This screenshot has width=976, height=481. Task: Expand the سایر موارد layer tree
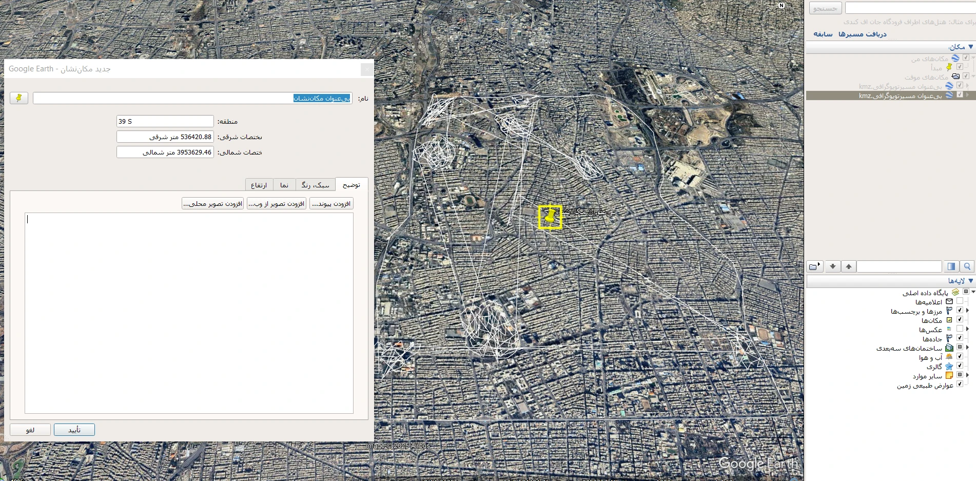pyautogui.click(x=968, y=375)
